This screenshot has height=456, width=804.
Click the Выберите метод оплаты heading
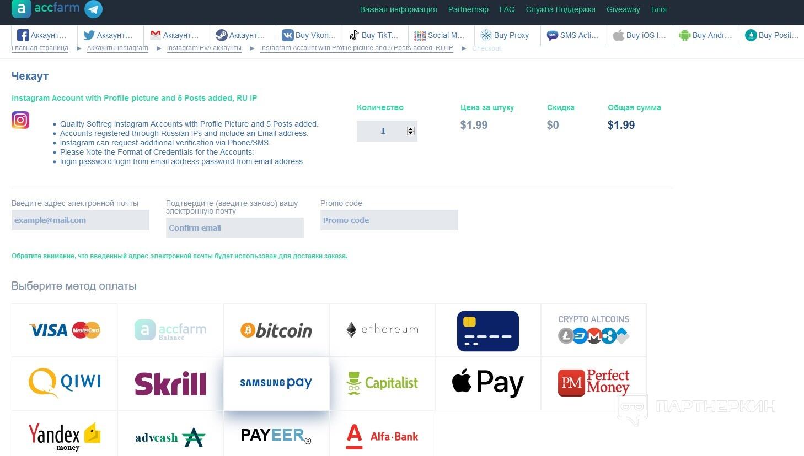pos(74,286)
